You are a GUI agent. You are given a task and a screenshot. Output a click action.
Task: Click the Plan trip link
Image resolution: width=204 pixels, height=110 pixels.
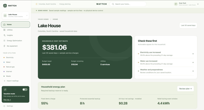pyautogui.click(x=7, y=100)
